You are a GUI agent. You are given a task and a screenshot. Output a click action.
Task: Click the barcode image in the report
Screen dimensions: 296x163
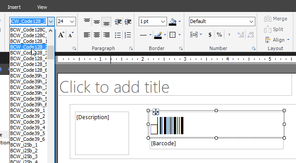[167, 125]
